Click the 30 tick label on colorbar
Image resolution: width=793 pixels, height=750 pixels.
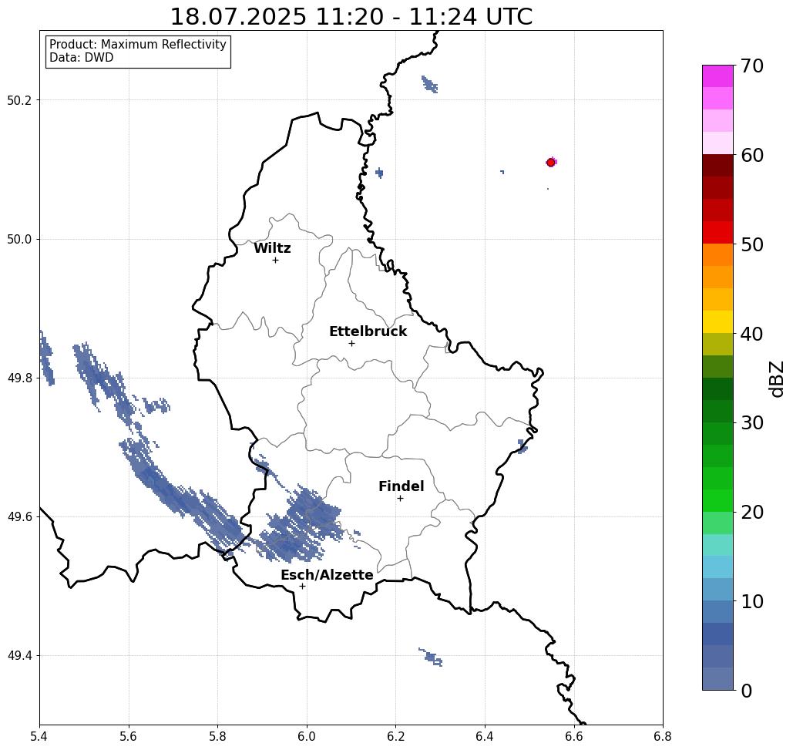pyautogui.click(x=752, y=422)
